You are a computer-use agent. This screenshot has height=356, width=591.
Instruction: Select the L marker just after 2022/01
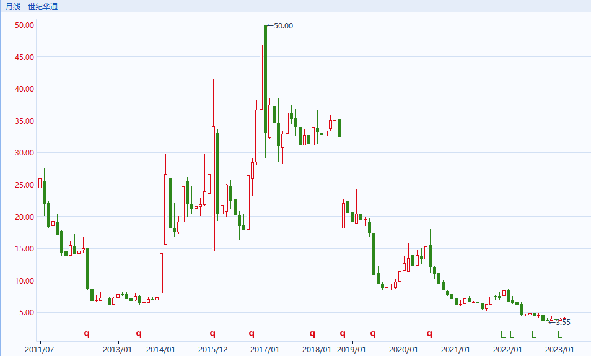click(x=512, y=334)
